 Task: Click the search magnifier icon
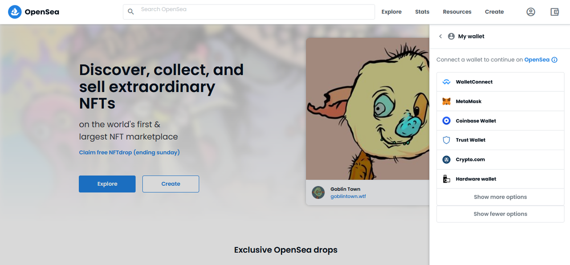point(131,12)
